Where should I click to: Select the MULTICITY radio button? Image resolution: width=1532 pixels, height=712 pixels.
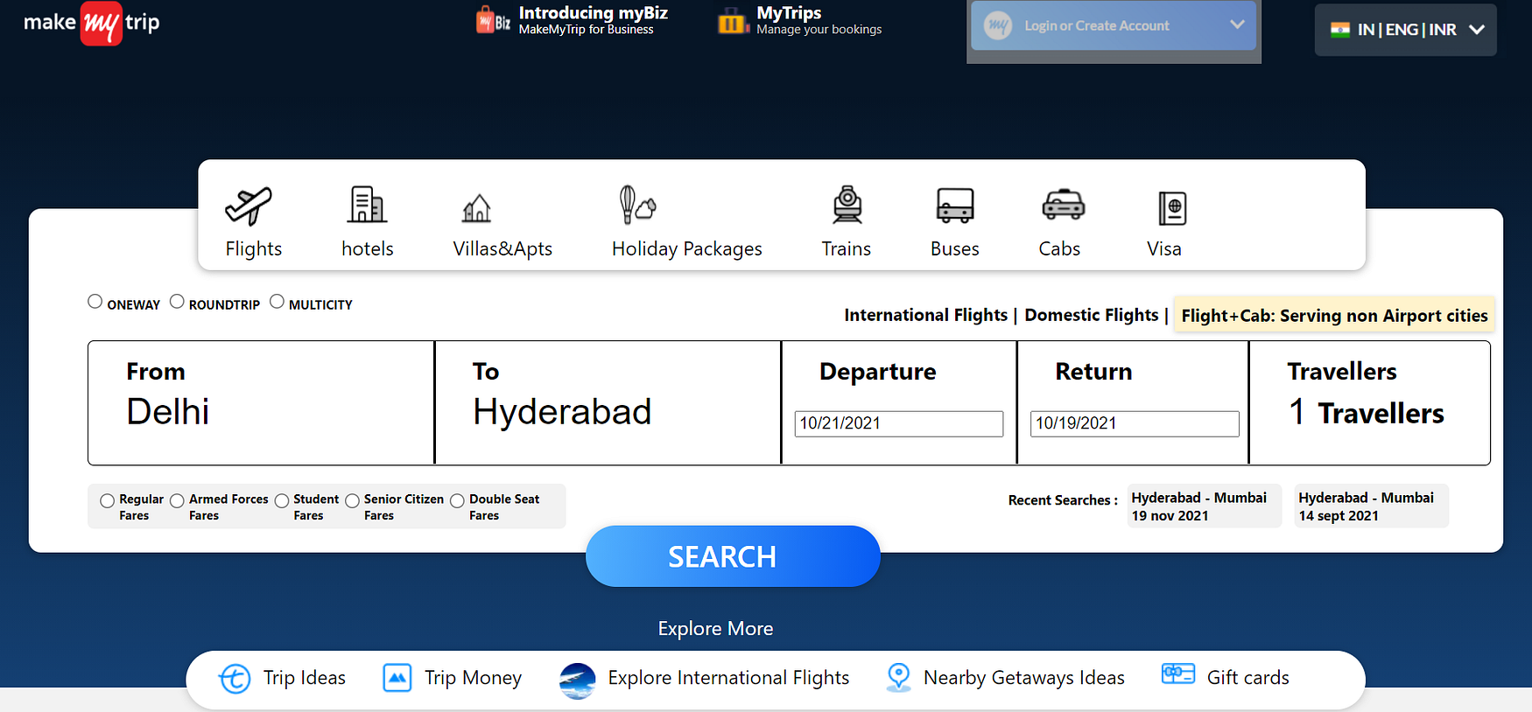pos(277,302)
